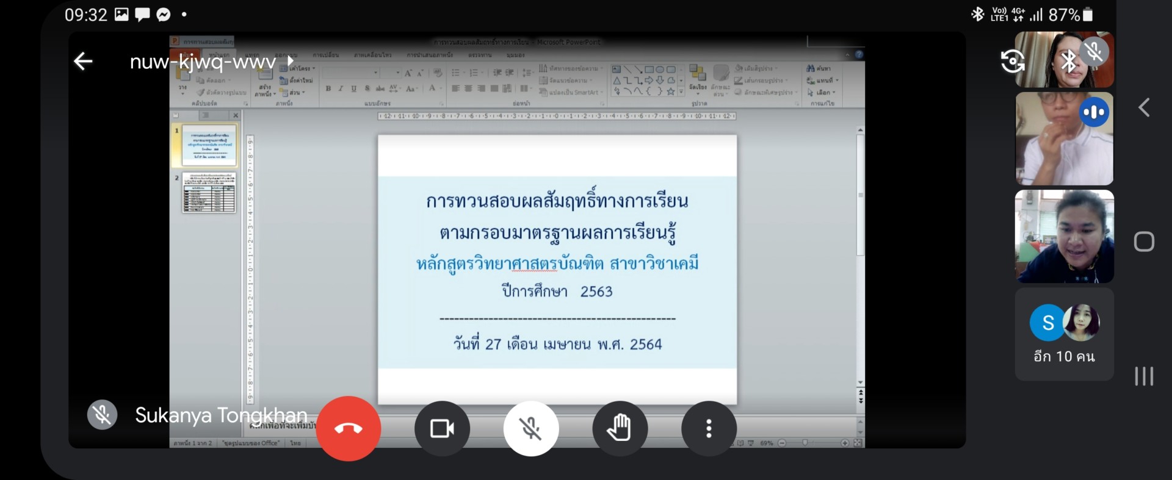This screenshot has height=480, width=1172.
Task: Click the numbered list button in ribbon
Action: click(474, 73)
